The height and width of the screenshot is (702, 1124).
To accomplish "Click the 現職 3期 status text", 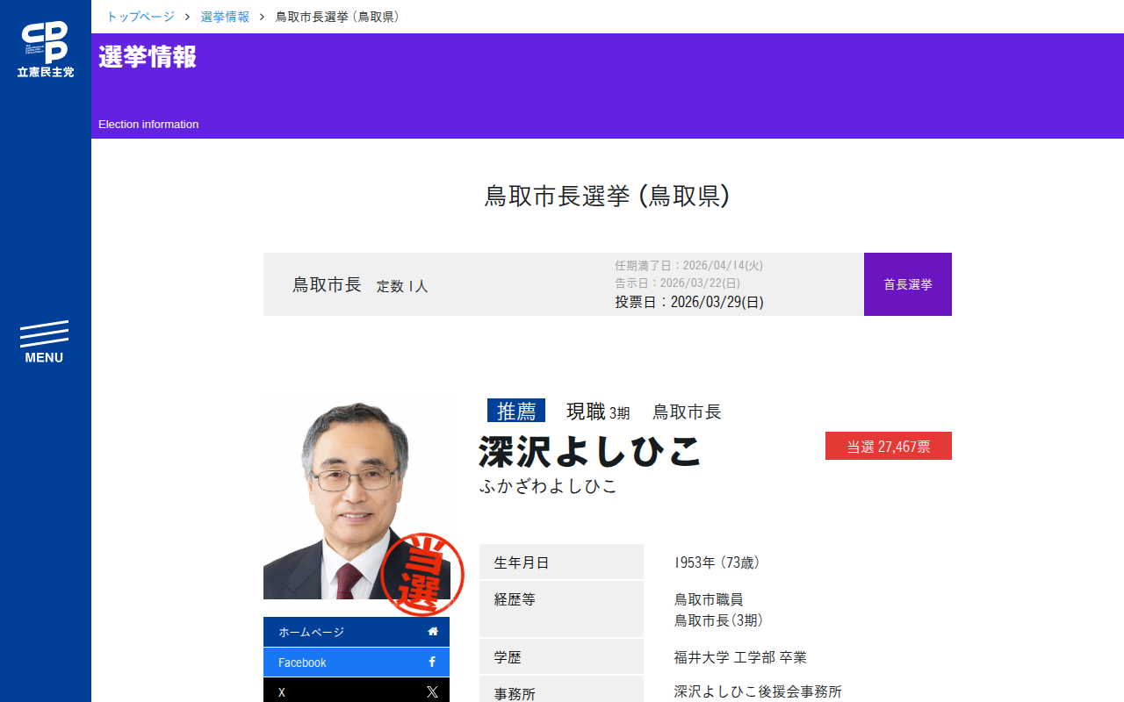I will click(x=598, y=412).
